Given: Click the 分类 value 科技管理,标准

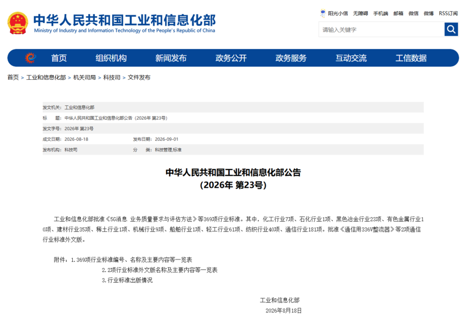Looking at the screenshot, I should point(168,150).
